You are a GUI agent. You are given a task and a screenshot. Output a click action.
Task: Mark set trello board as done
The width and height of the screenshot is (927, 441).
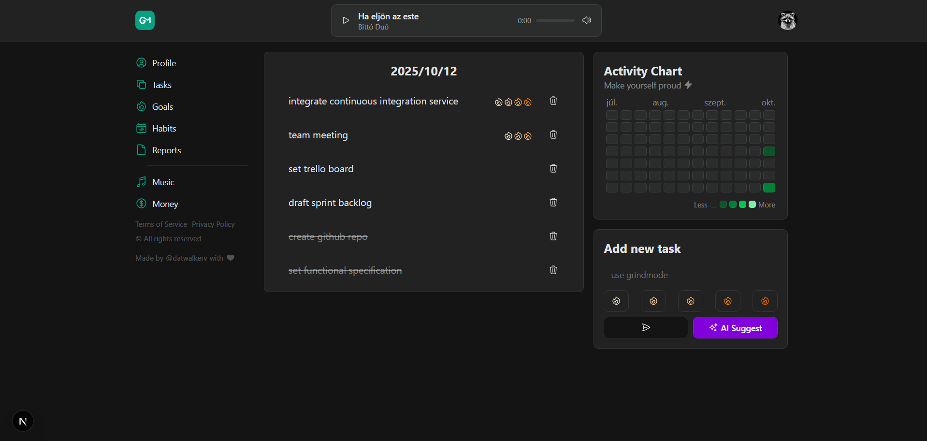coord(321,169)
